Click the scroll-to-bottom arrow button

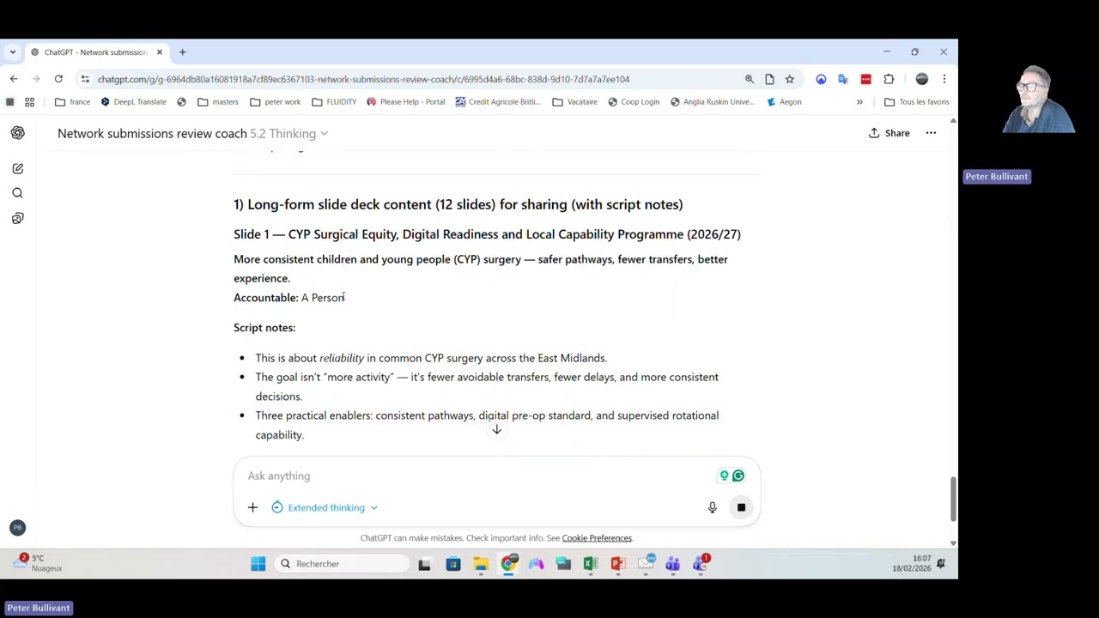[496, 429]
